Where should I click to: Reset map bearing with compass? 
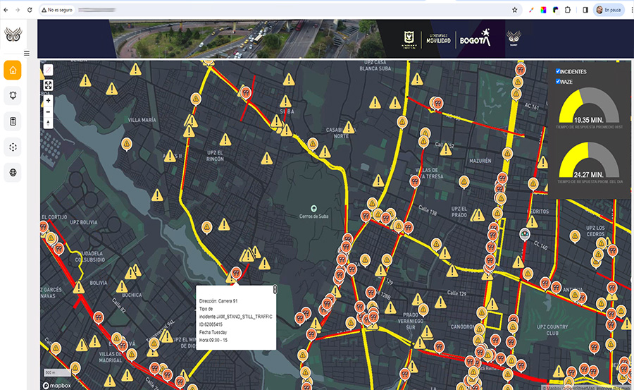click(x=48, y=123)
